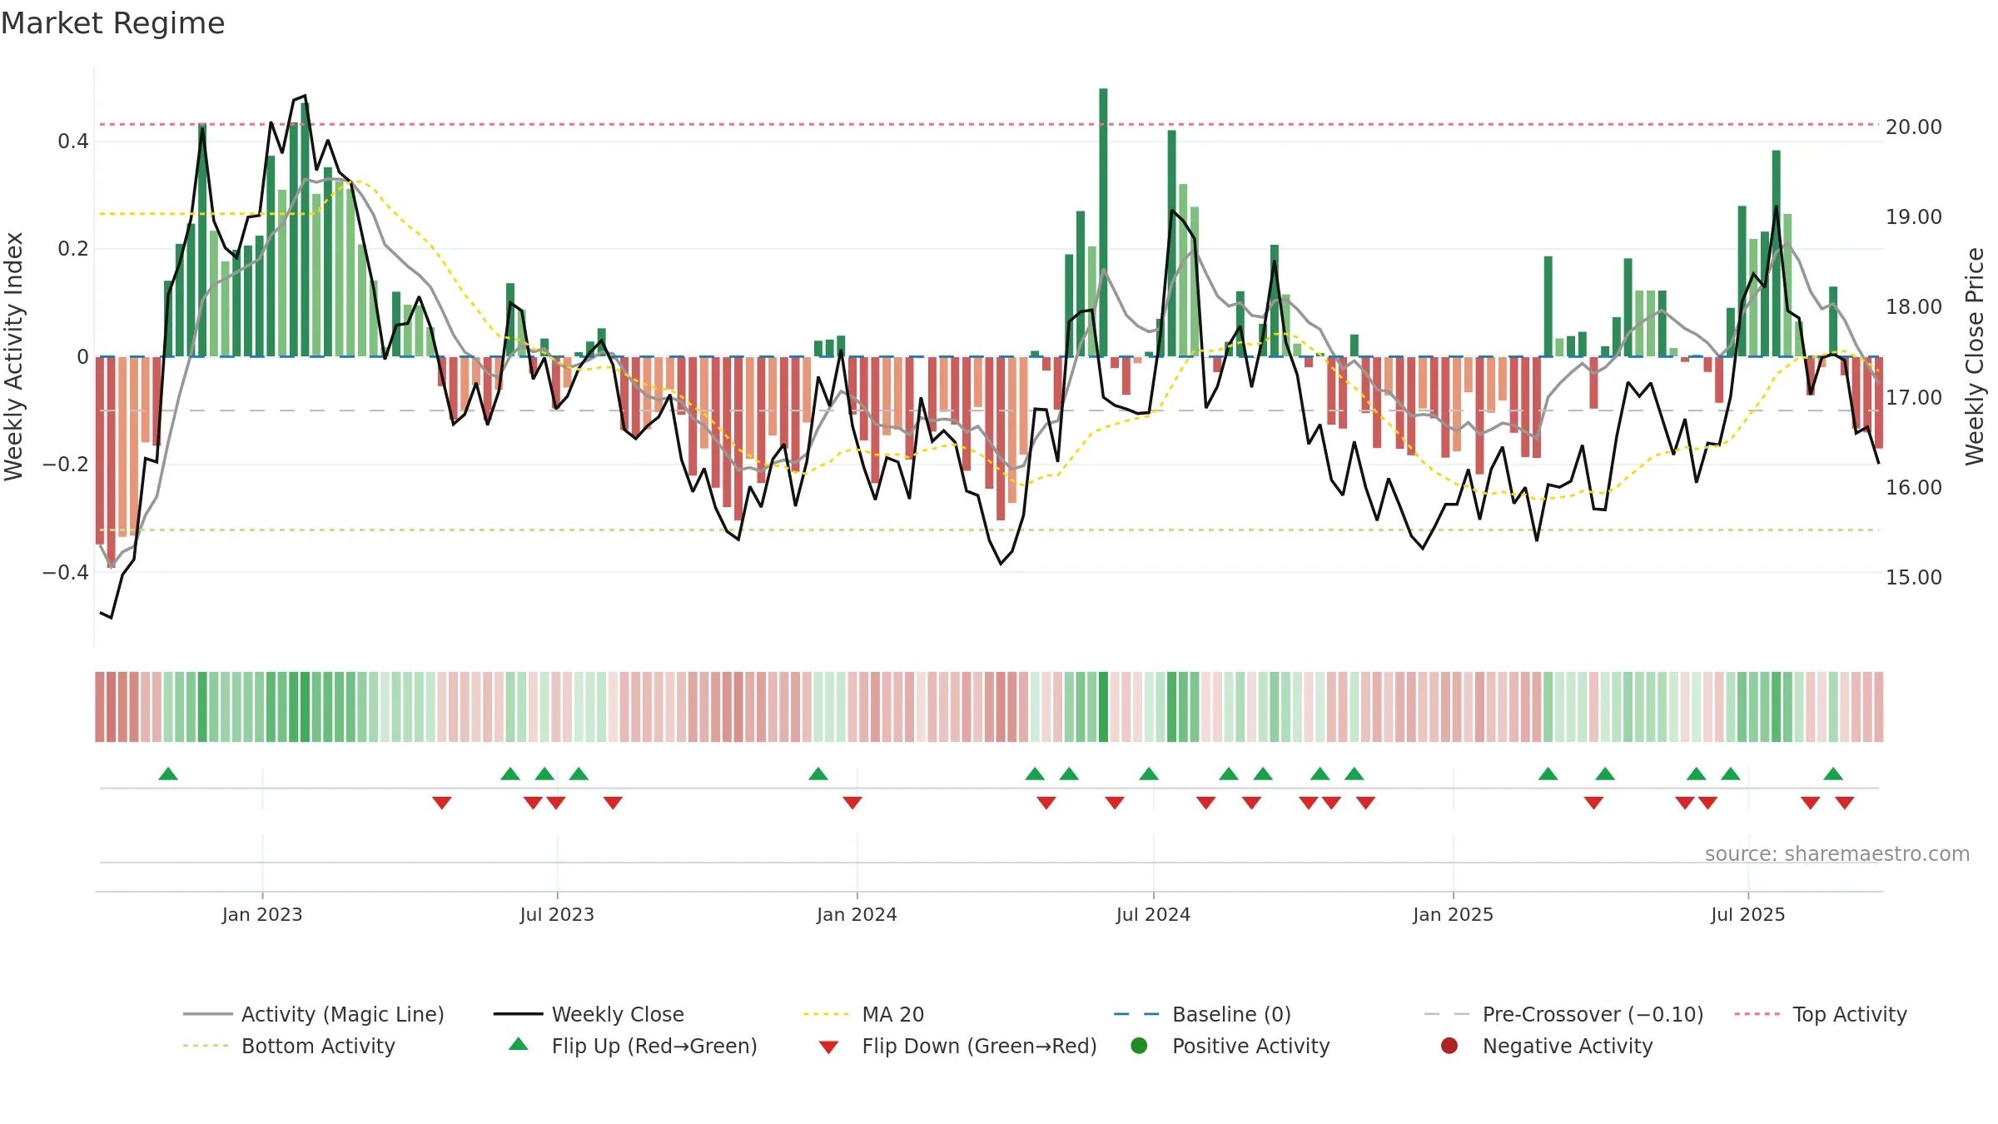Click the Flip Up triangle just before Jan 2024
1998x1124 pixels.
coord(818,773)
